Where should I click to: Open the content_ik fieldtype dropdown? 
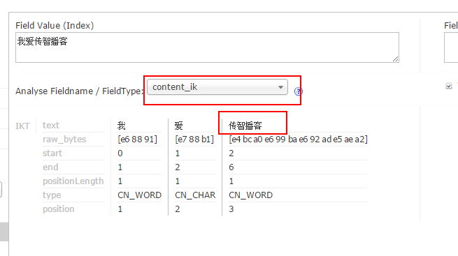(217, 87)
